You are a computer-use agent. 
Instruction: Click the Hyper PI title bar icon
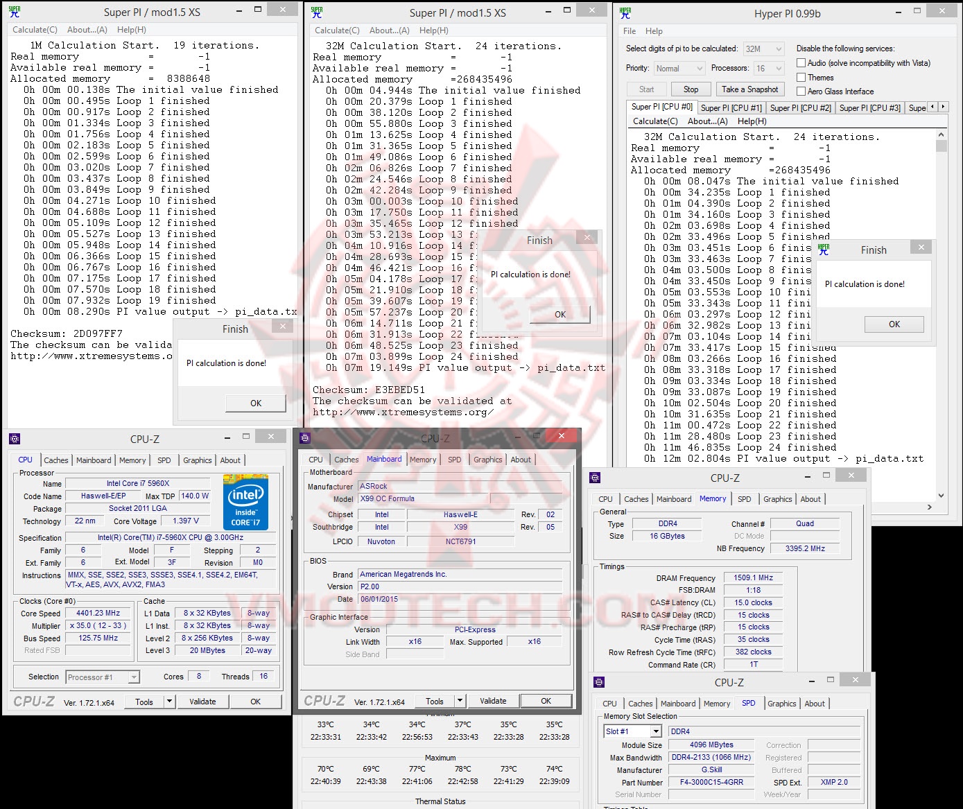pyautogui.click(x=625, y=12)
